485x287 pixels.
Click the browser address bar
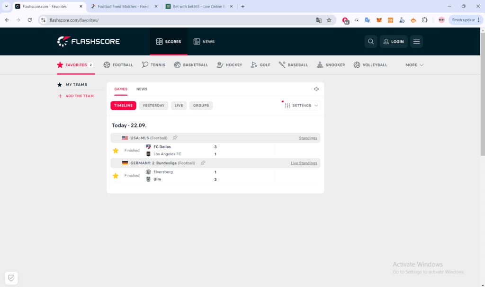180,20
